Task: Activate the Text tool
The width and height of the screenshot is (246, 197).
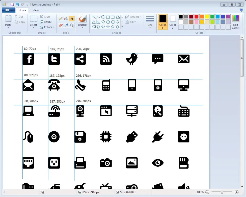Action: click(72, 19)
